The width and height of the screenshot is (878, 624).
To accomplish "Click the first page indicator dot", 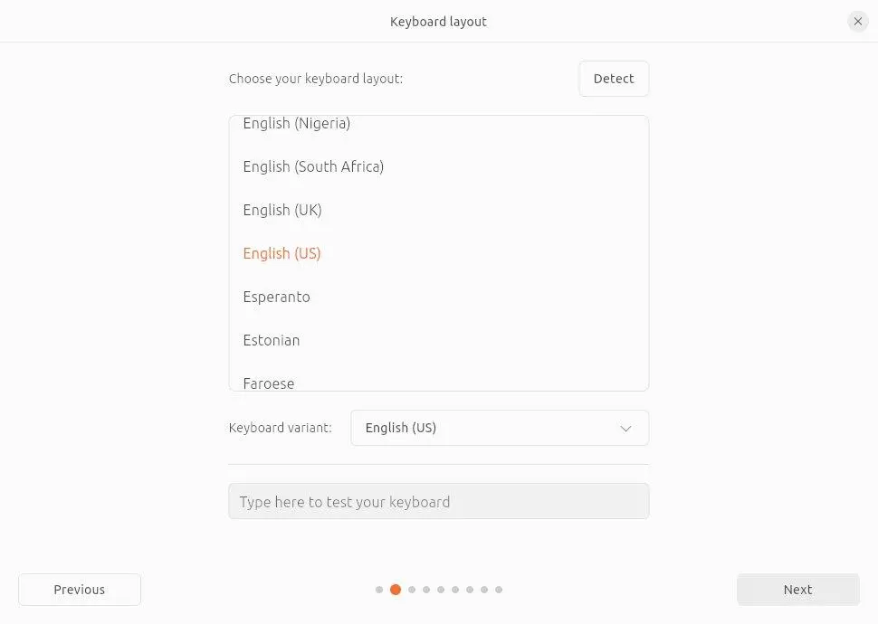I will tap(379, 590).
